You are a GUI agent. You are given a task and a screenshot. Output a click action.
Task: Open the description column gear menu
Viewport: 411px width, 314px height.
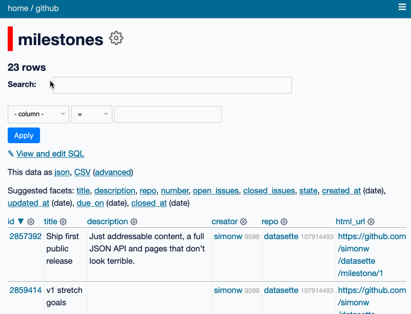[x=134, y=222]
